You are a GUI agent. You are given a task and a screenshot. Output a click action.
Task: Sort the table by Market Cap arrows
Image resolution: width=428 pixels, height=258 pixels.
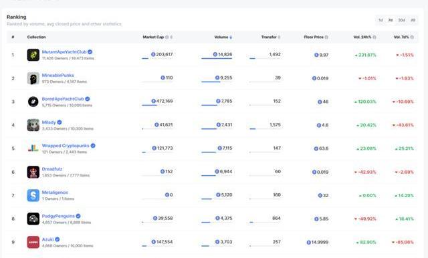171,37
